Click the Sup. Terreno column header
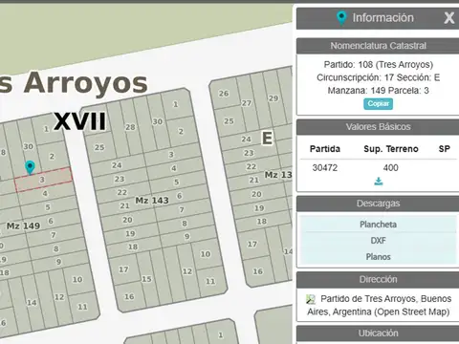The width and height of the screenshot is (459, 344). 391,149
